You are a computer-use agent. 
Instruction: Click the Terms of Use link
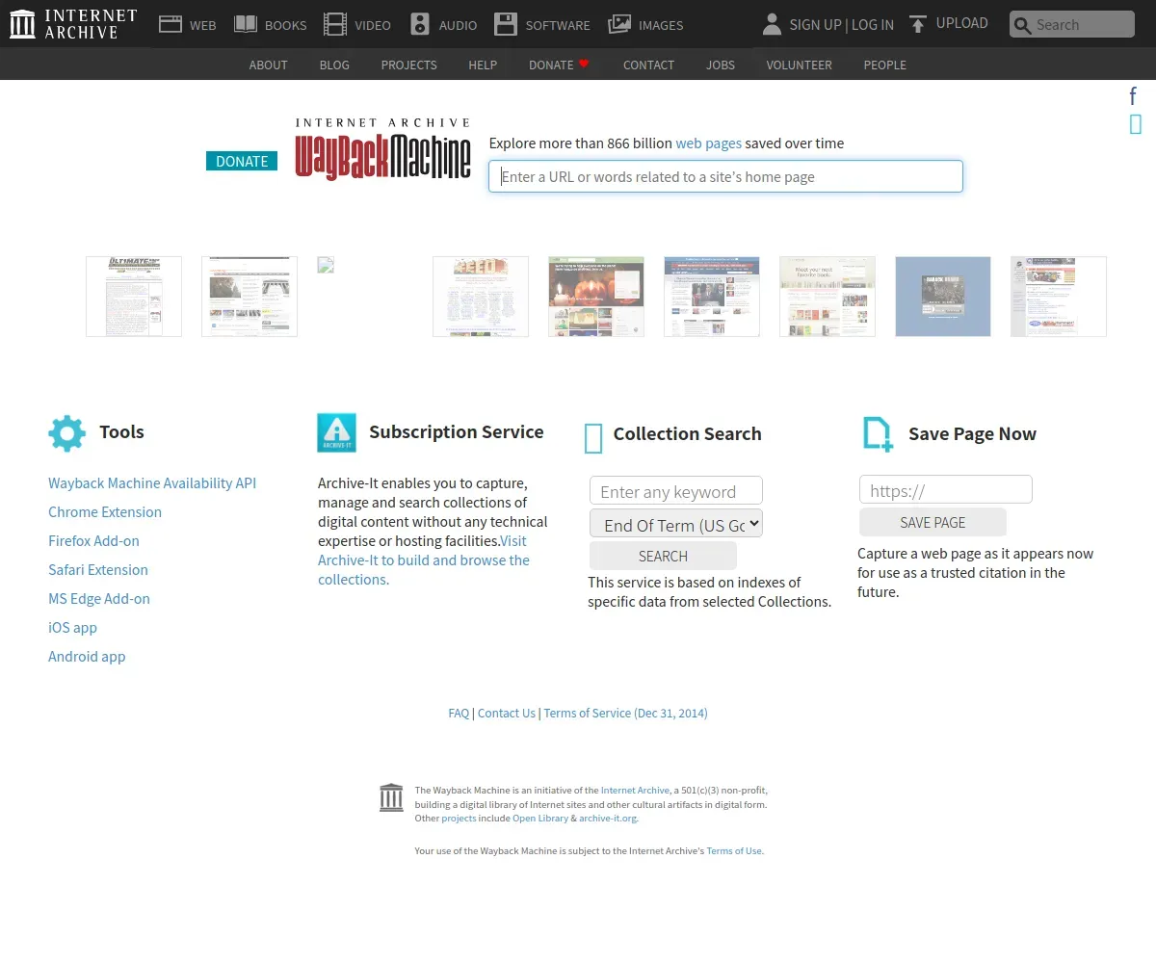(x=734, y=850)
